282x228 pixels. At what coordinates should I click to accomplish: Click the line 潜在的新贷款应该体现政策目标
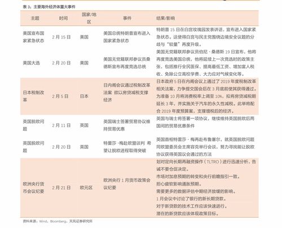pyautogui.click(x=187, y=213)
